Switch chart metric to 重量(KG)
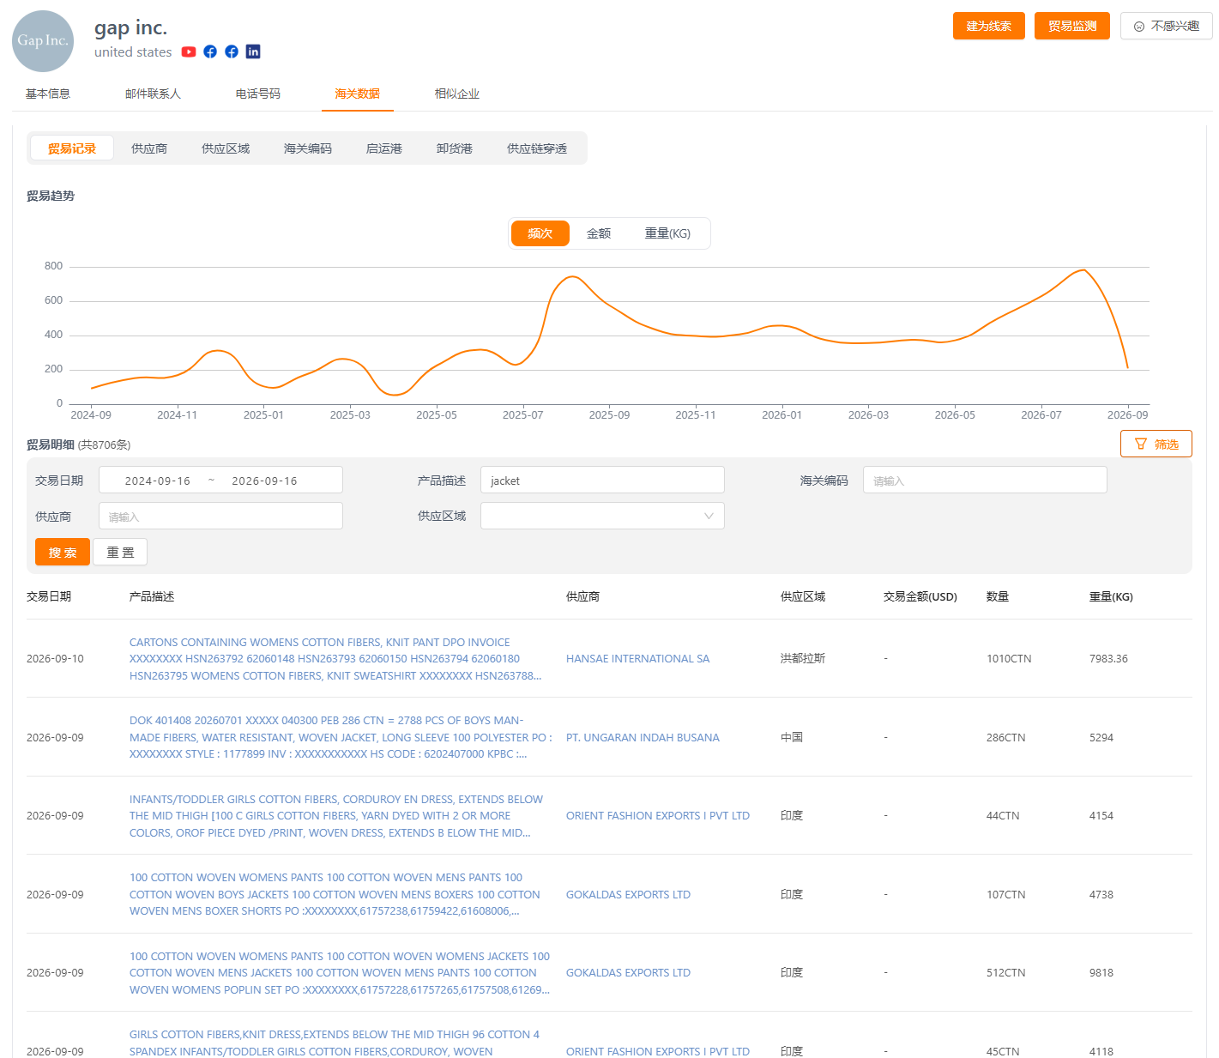This screenshot has width=1219, height=1058. click(667, 233)
